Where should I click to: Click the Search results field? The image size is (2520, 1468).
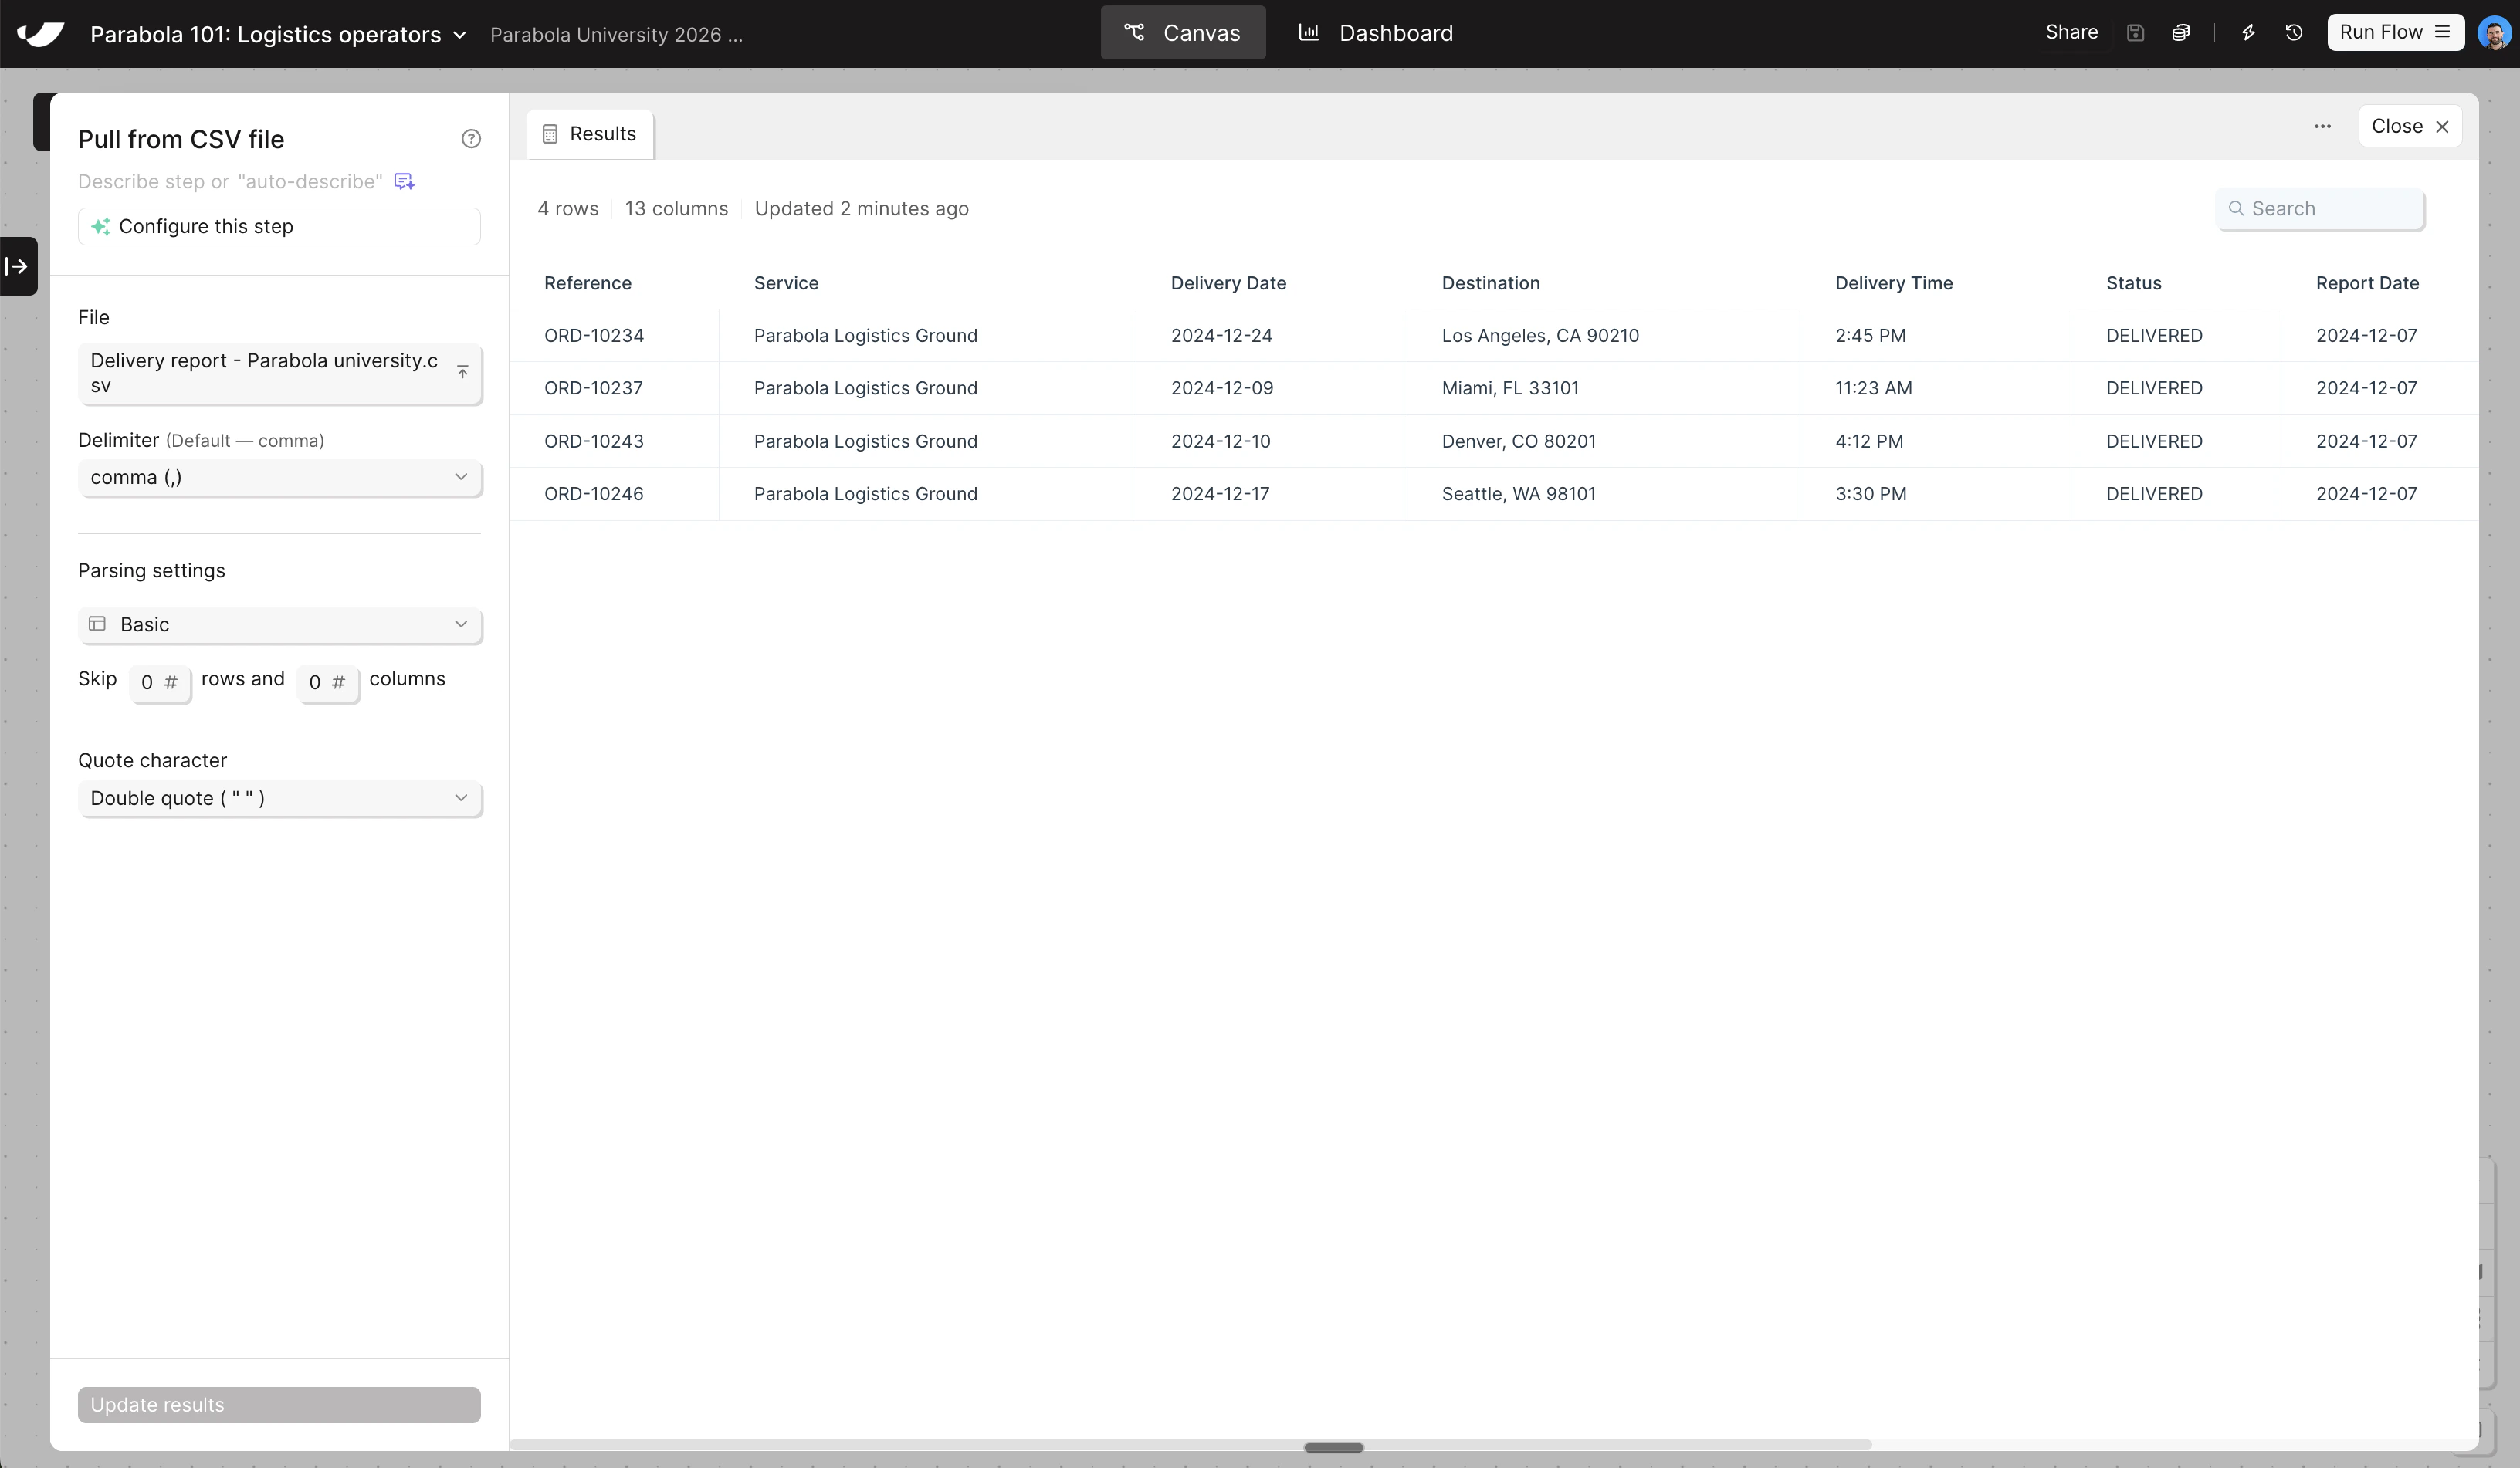click(2320, 209)
